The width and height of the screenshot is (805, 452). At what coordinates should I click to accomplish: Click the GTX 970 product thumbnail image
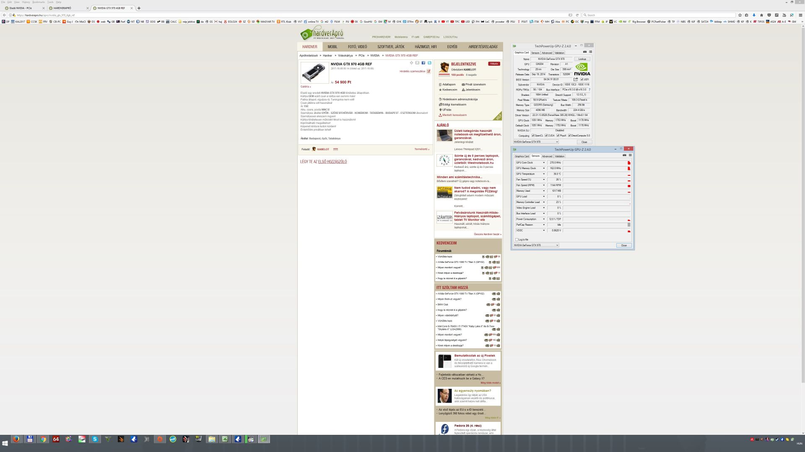[x=314, y=73]
